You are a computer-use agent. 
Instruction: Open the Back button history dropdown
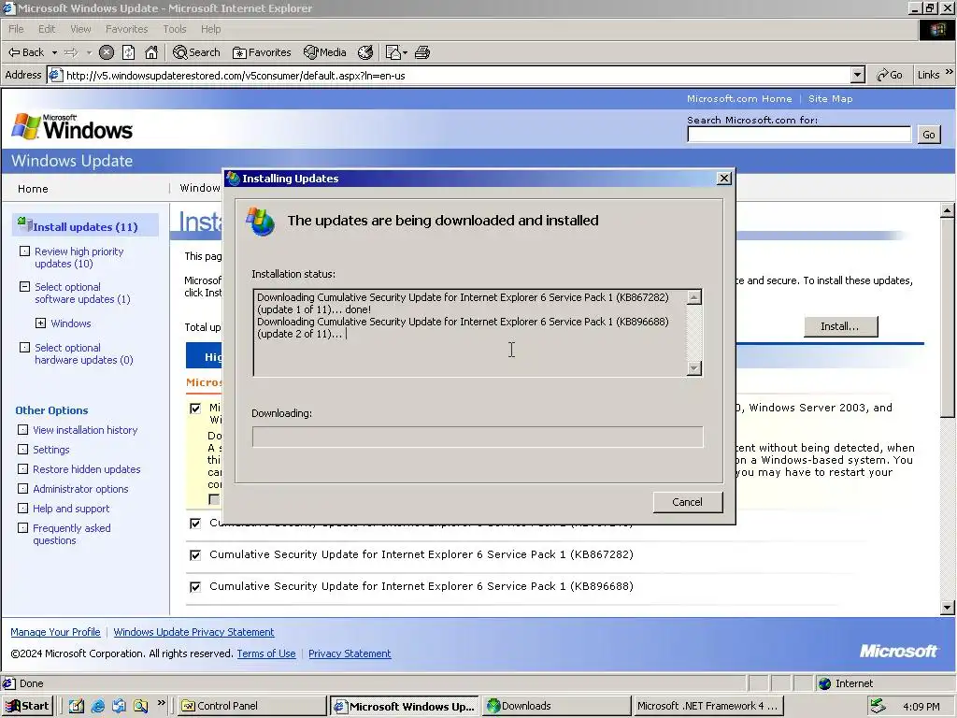tap(53, 52)
